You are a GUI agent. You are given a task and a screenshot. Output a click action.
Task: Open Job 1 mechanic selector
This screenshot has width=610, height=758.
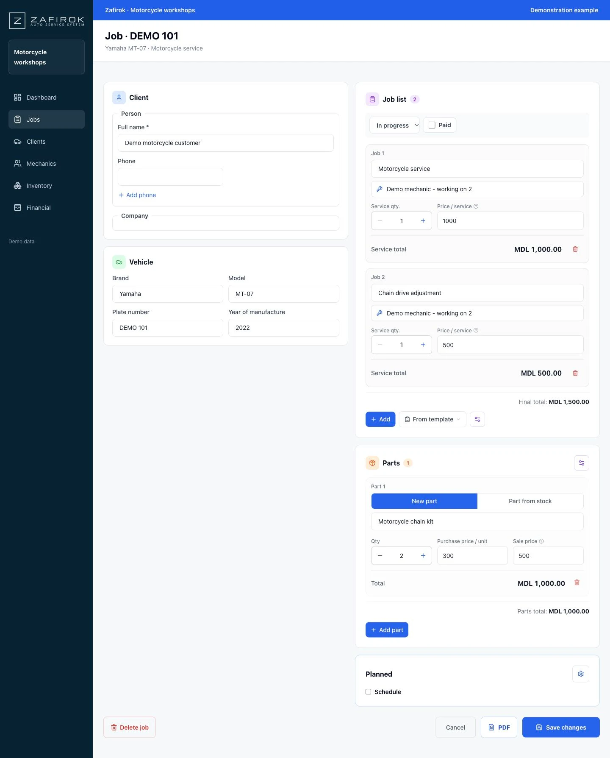[477, 189]
